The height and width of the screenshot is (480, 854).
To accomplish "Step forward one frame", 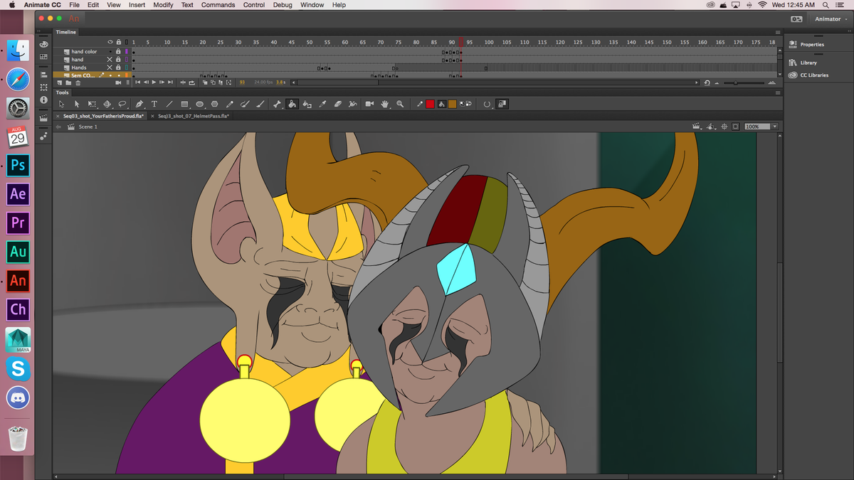I will (x=162, y=82).
